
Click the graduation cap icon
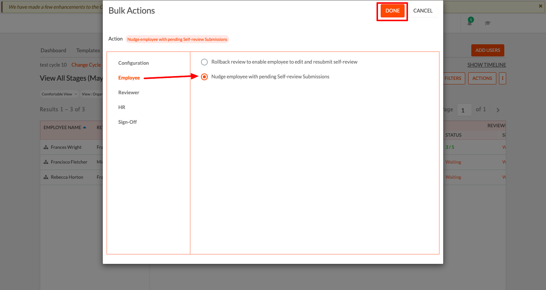[488, 23]
